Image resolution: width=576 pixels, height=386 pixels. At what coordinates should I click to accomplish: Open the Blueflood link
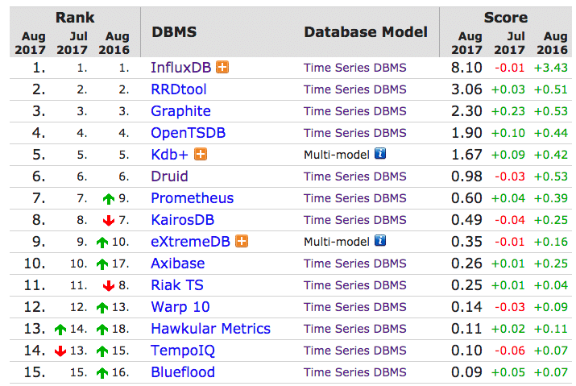(183, 372)
